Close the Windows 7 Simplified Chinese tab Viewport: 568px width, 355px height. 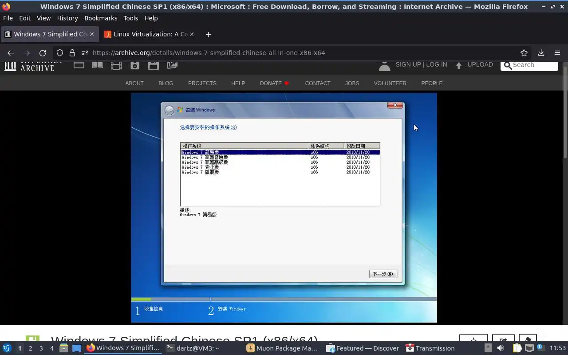tap(92, 34)
